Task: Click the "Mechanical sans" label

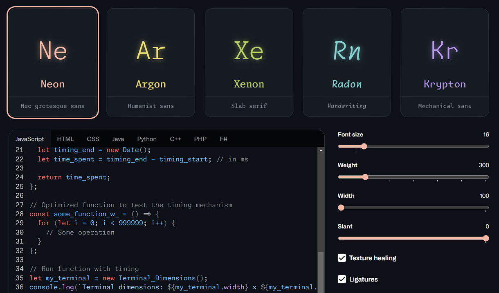Action: [x=445, y=106]
